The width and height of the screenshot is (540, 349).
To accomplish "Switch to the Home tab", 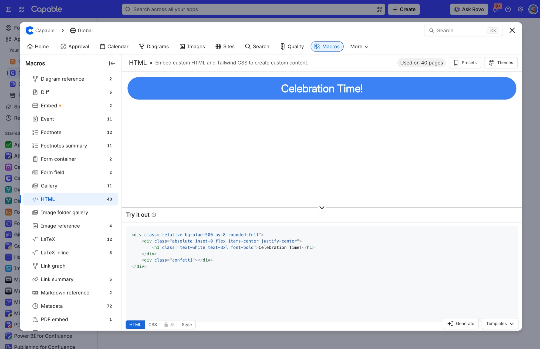I will [38, 46].
